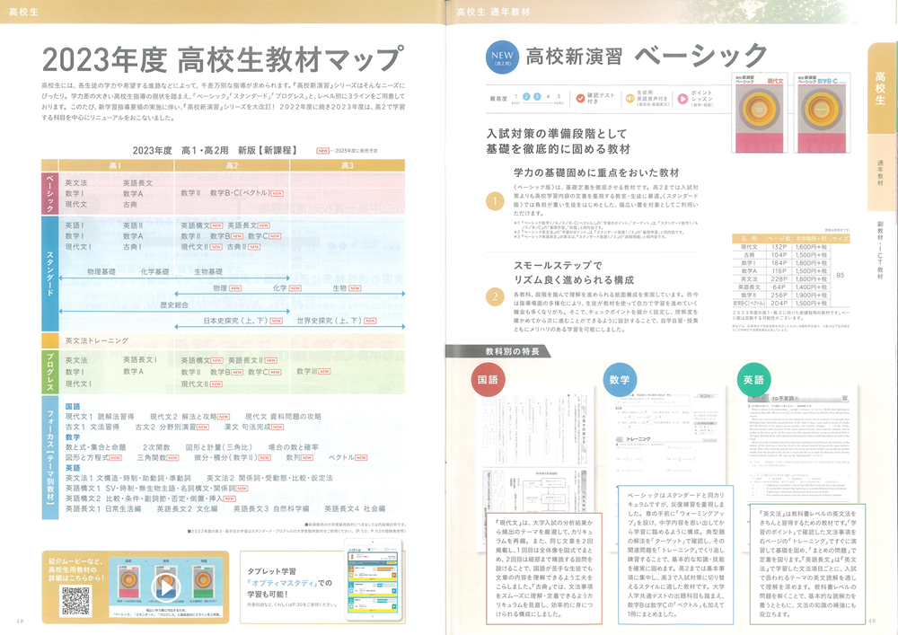Viewport: 898px width, 635px height.
Task: Click the フォーカス【テーマ別教材】 row label
Action: tap(49, 457)
